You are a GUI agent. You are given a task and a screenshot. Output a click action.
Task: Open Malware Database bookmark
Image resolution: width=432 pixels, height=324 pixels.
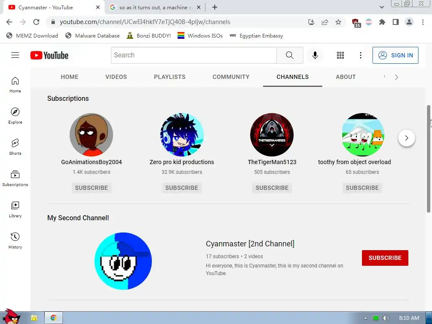tap(92, 36)
